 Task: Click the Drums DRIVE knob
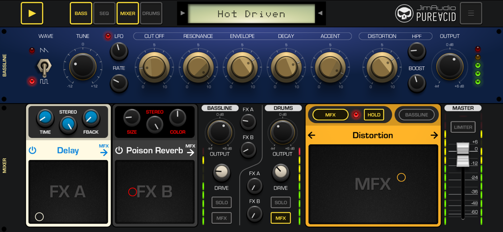(x=281, y=172)
